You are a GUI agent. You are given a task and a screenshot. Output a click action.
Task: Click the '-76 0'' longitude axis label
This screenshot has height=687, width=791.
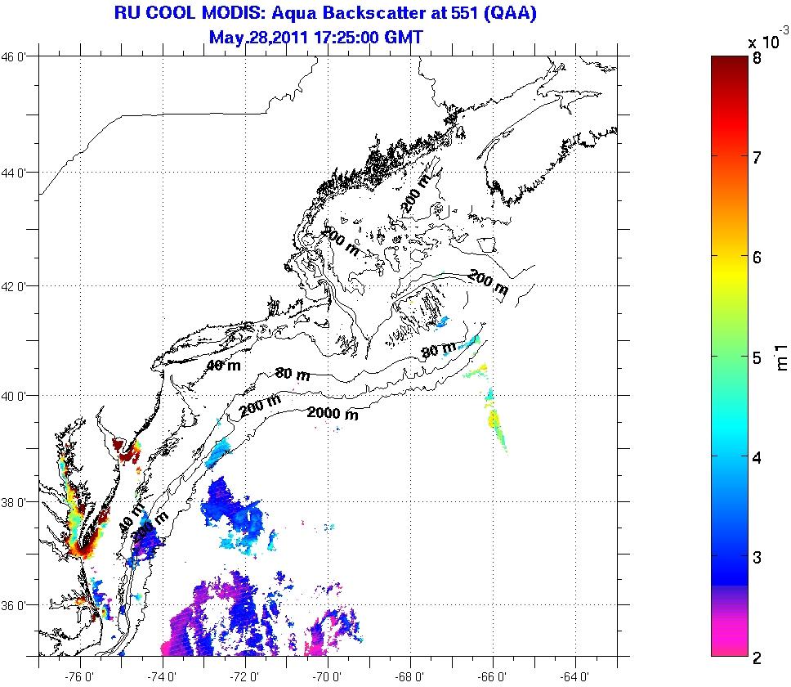tap(79, 676)
